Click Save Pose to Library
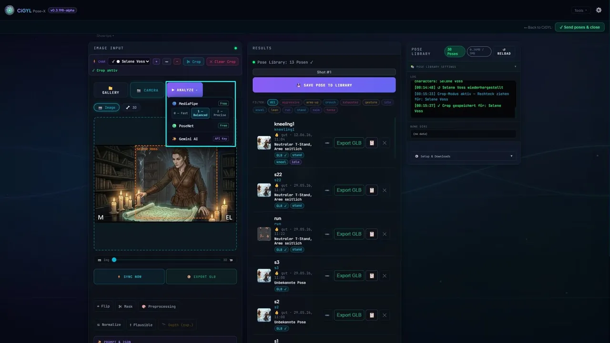 coord(324,85)
